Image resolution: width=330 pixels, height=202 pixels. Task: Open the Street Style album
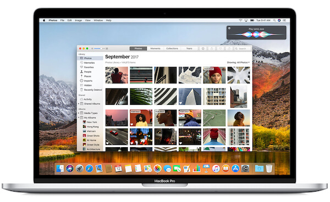coord(91,145)
